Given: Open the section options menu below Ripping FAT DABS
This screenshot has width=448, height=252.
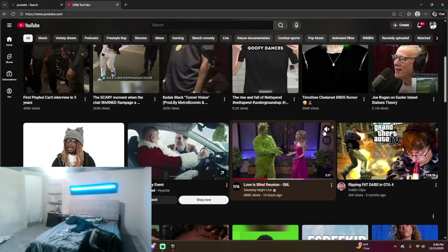Looking at the screenshot, I should pyautogui.click(x=433, y=216).
